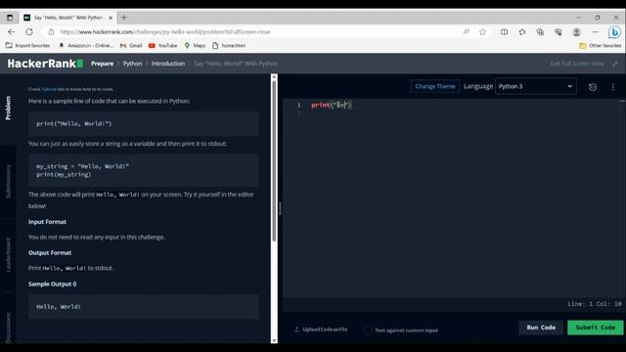Click the Change Theme button
626x352 pixels.
pyautogui.click(x=434, y=86)
